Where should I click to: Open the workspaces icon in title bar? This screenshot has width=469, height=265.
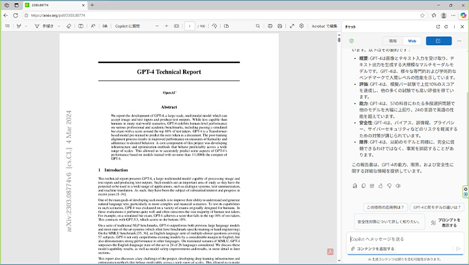tap(7, 5)
